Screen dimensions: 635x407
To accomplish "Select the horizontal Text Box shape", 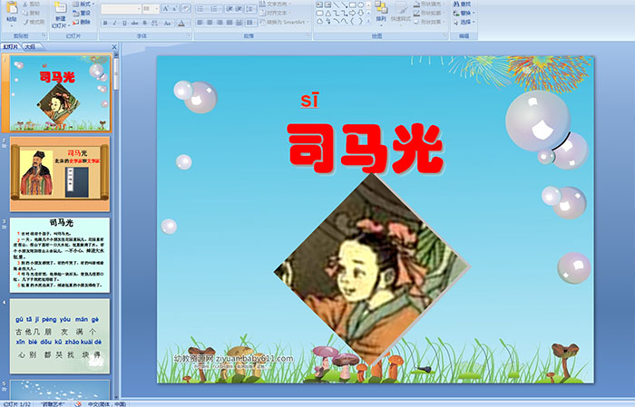I will [x=320, y=5].
